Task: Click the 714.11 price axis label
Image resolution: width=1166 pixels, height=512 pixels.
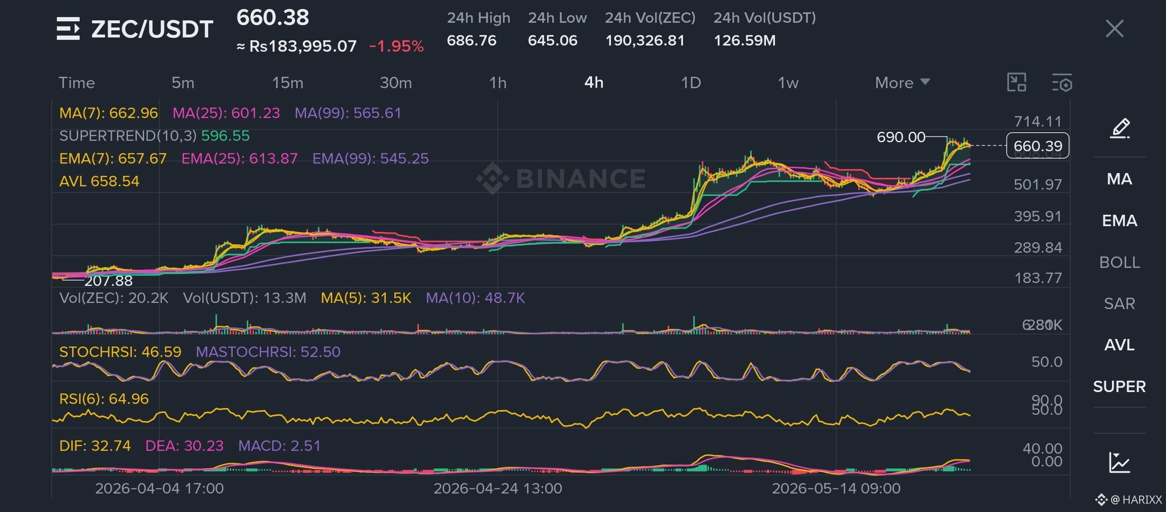Action: pyautogui.click(x=1038, y=122)
